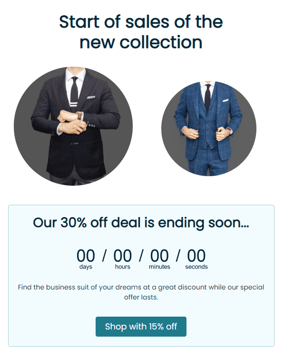Viewport: 284px width, 359px height.
Task: Select the hours countdown digits
Action: click(123, 256)
